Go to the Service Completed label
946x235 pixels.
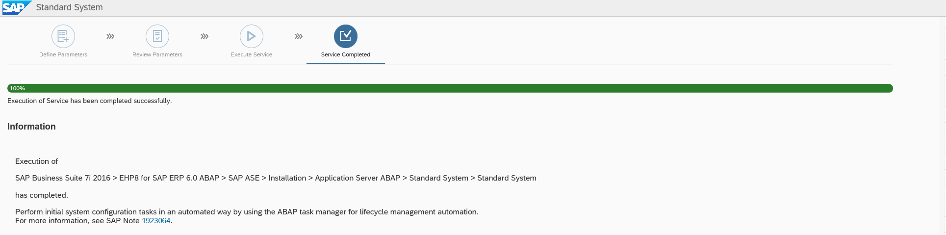click(346, 54)
